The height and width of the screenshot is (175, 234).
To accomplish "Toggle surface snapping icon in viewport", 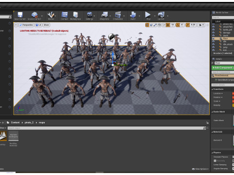I will 164,25.
